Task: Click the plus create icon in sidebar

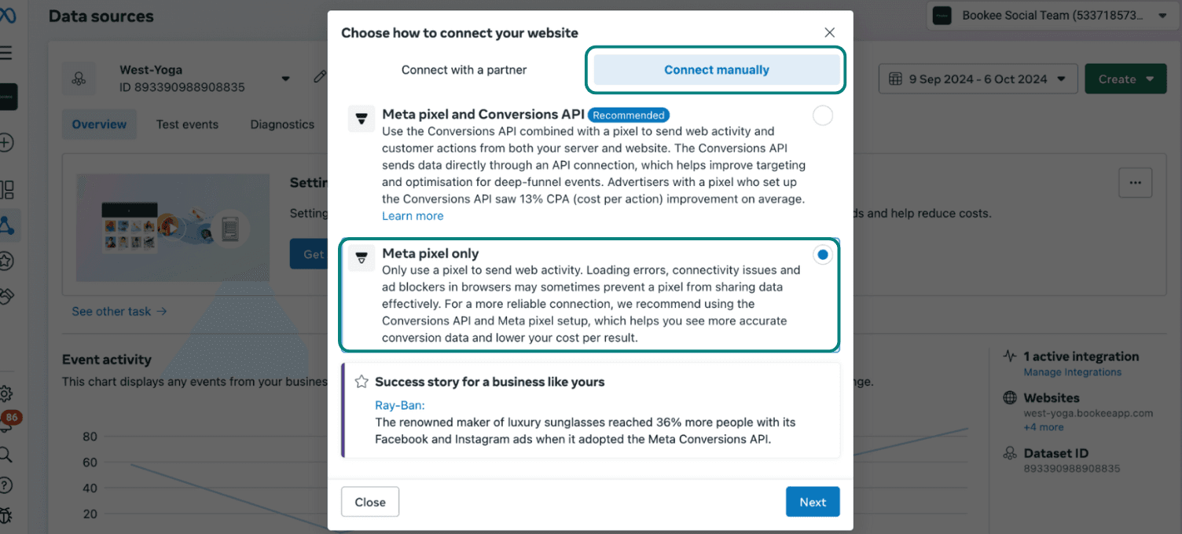Action: [x=6, y=143]
